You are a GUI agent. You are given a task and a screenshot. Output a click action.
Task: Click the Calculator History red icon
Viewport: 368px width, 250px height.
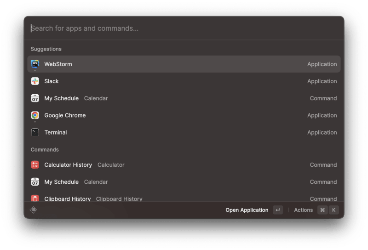(x=35, y=165)
